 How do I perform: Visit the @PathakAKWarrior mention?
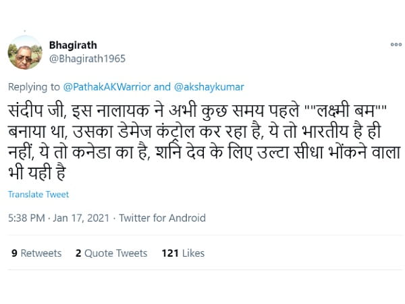(x=107, y=87)
